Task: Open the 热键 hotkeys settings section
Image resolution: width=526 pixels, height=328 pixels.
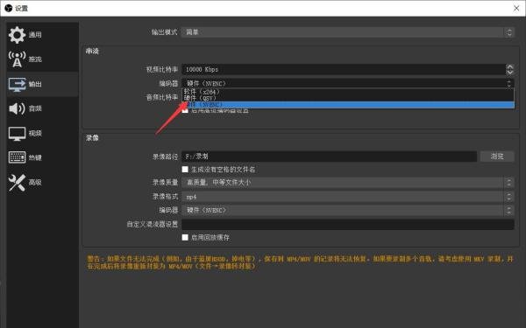Action: (42, 157)
